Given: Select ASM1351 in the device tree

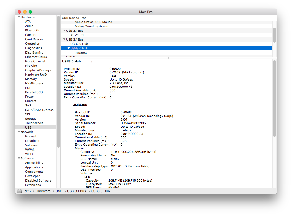Looking at the screenshot, I should 77,35.
